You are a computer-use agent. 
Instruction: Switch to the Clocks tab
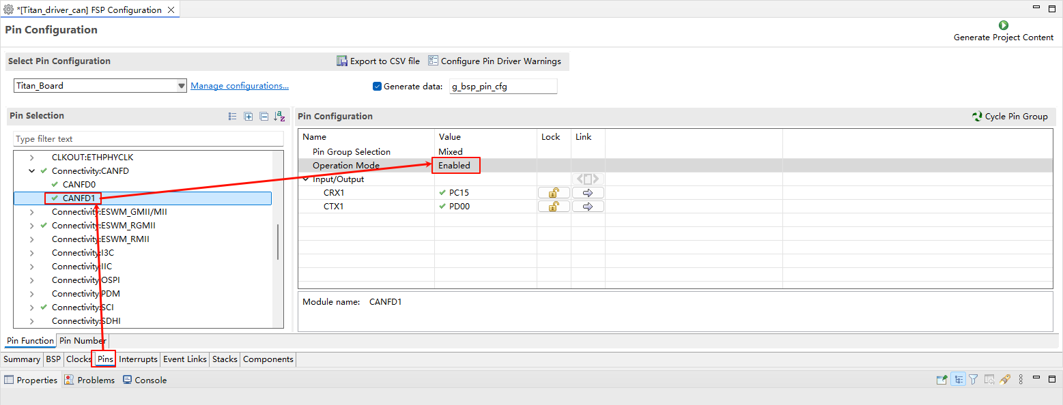click(79, 359)
